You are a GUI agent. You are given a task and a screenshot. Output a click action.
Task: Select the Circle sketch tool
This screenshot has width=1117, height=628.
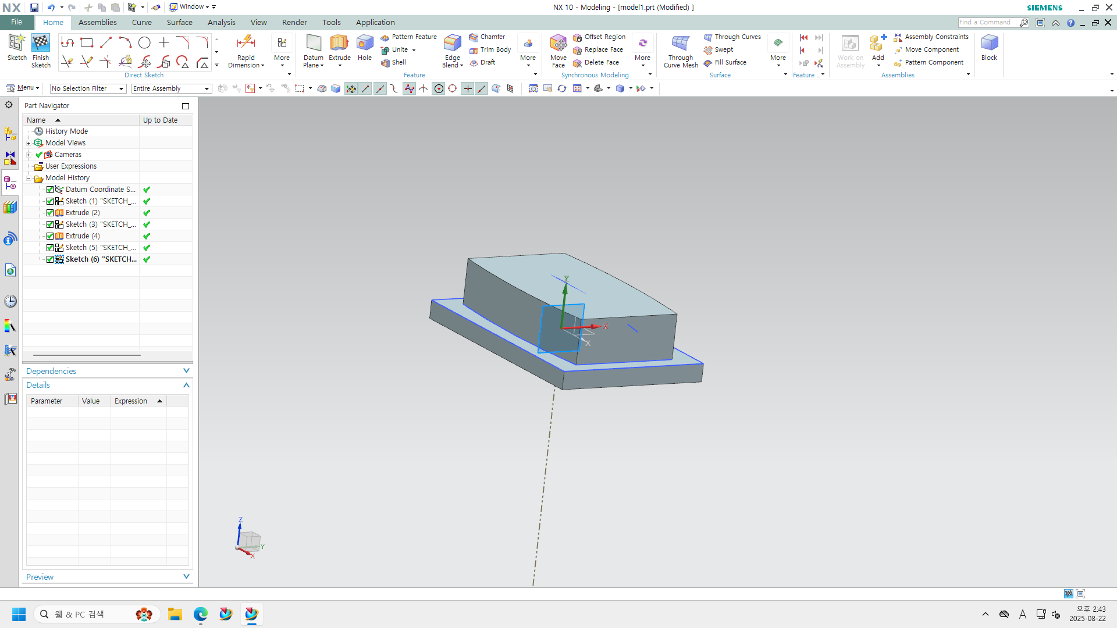(x=144, y=42)
